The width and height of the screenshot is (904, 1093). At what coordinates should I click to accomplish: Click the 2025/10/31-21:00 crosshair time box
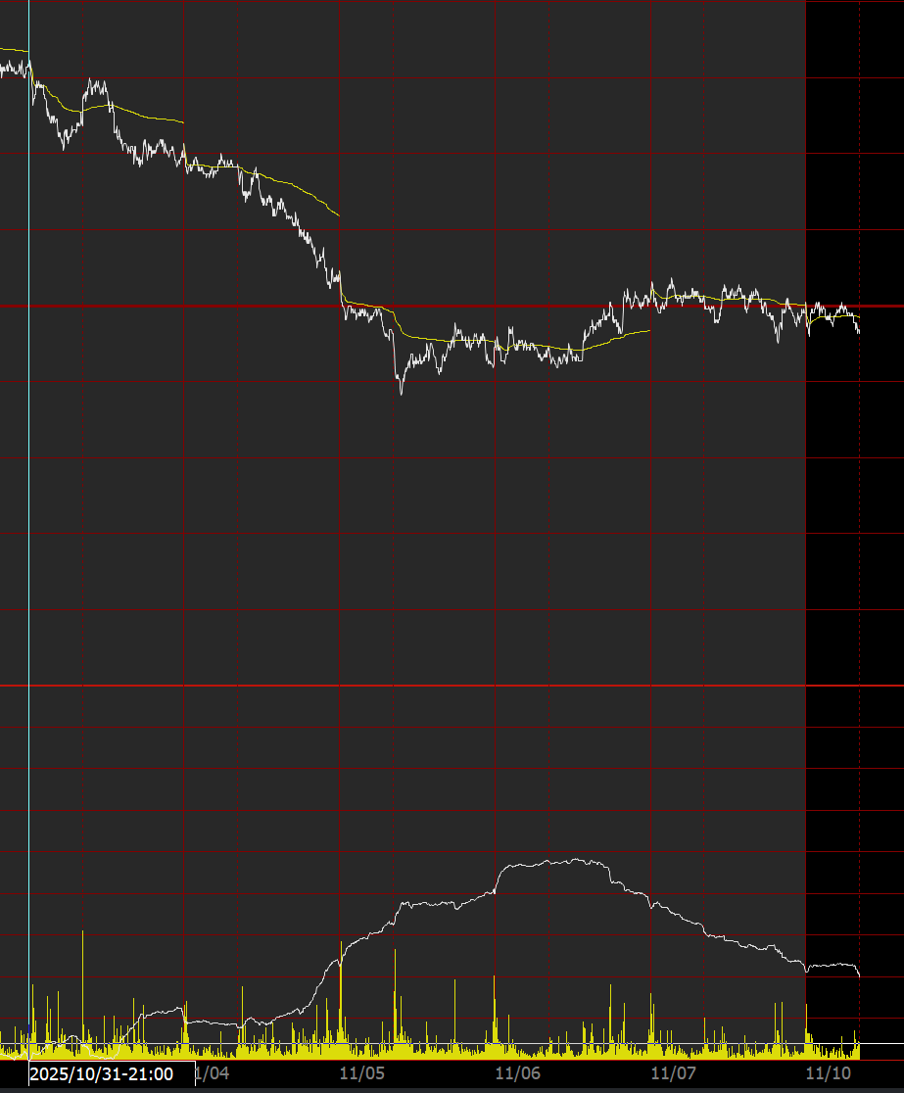(x=102, y=1074)
